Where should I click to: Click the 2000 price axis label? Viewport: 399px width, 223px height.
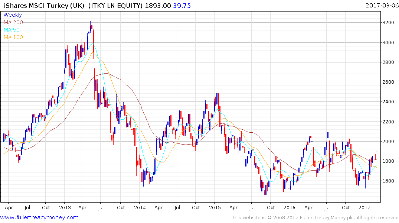388,142
